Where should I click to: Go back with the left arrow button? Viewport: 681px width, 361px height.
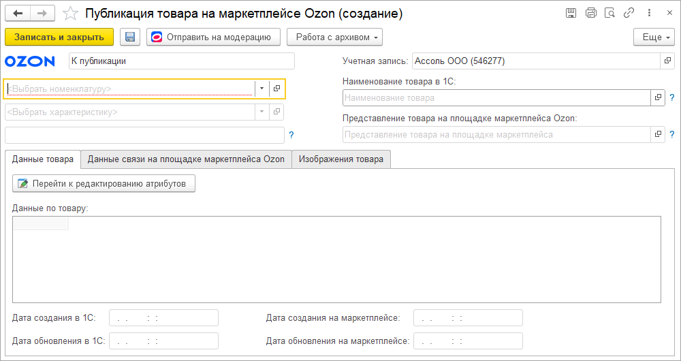(18, 14)
